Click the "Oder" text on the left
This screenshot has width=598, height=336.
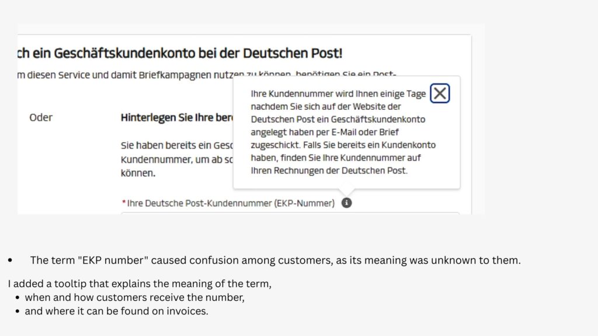coord(41,117)
